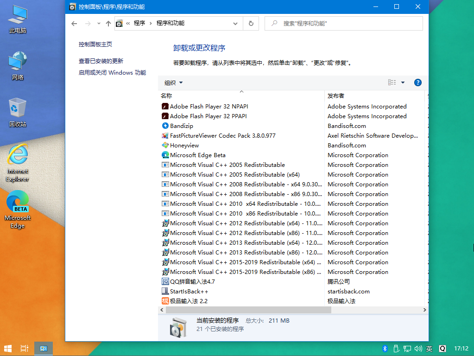The width and height of the screenshot is (474, 356).
Task: Click 程序 in the breadcrumb path
Action: click(139, 23)
